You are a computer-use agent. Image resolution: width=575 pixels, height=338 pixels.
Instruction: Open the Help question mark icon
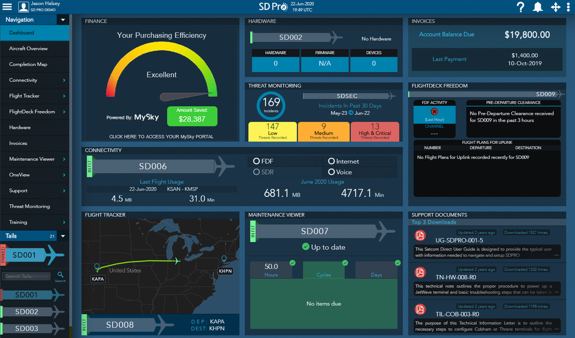(x=520, y=7)
